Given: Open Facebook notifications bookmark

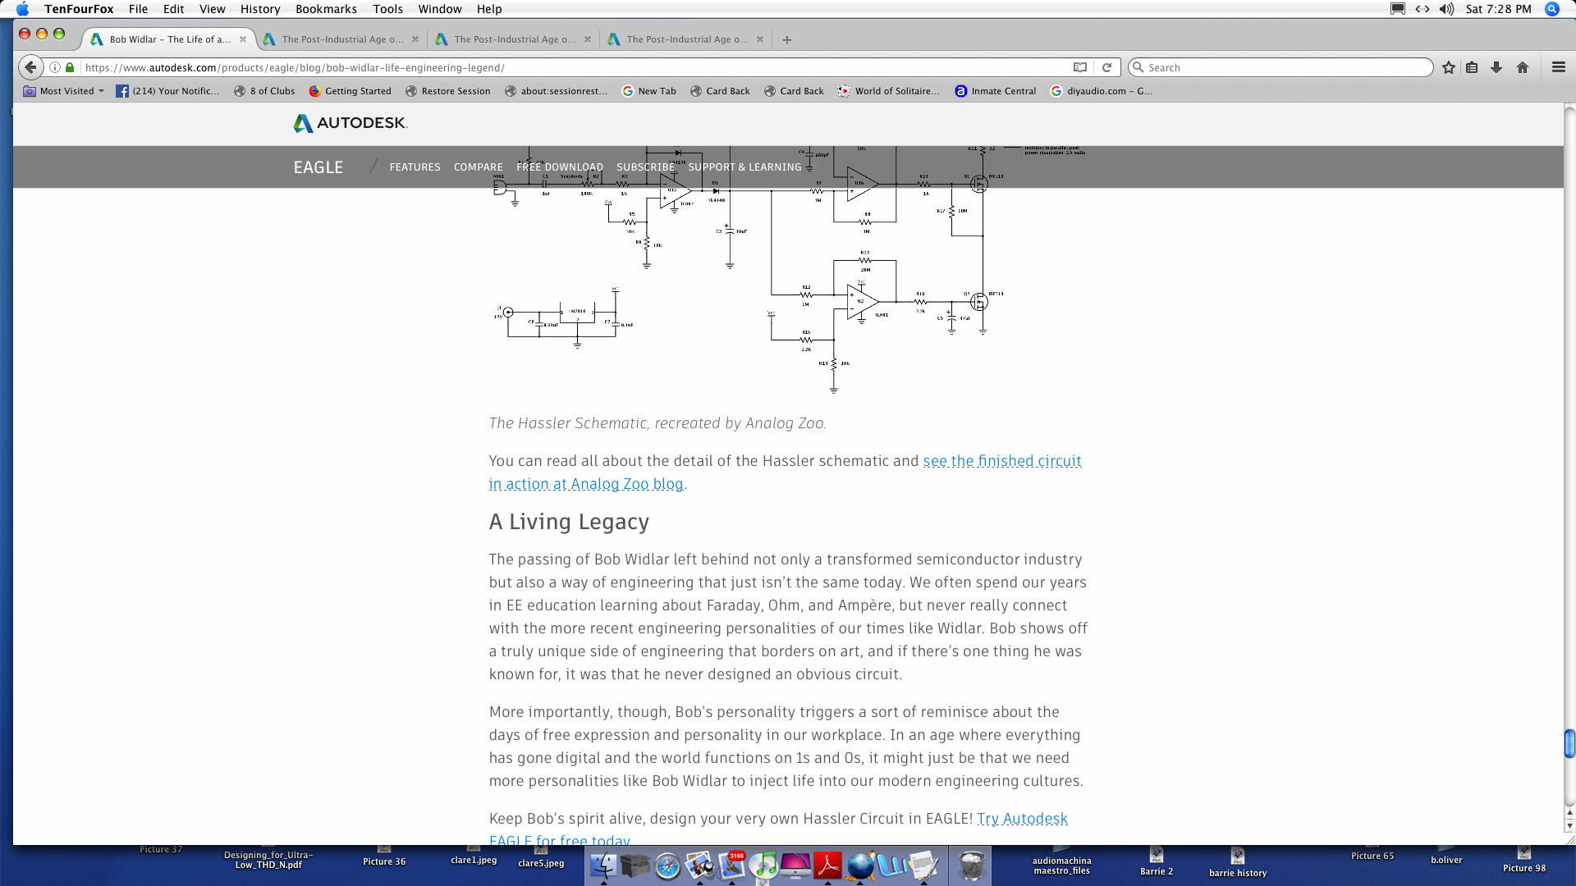Looking at the screenshot, I should [x=168, y=91].
